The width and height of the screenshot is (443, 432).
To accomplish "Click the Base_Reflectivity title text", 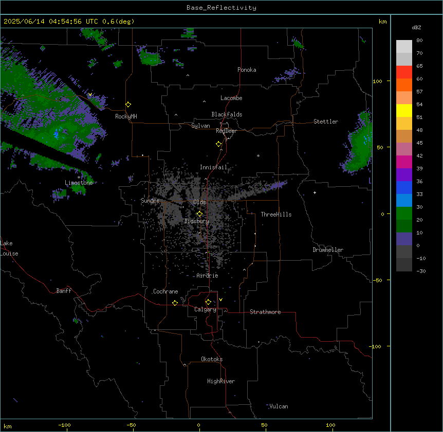I will pyautogui.click(x=221, y=8).
